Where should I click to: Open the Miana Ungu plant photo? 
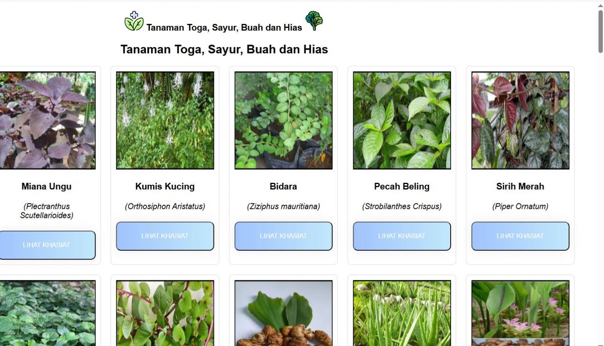pyautogui.click(x=46, y=120)
